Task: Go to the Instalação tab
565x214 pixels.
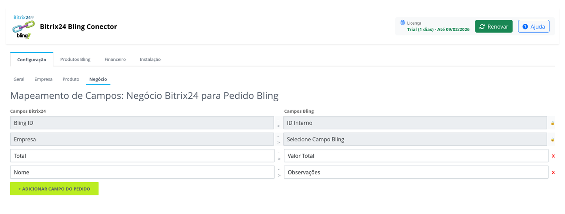Action: tap(150, 59)
